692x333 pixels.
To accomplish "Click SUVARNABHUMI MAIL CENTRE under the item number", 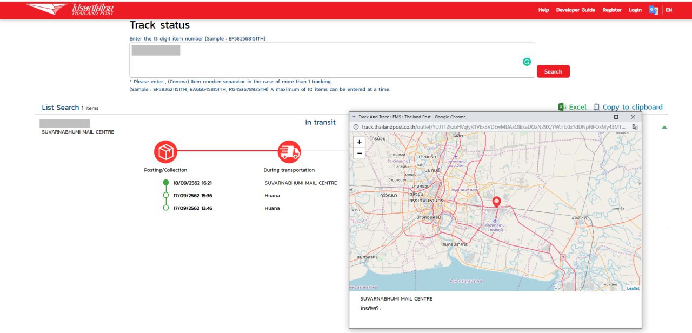I will tap(78, 132).
